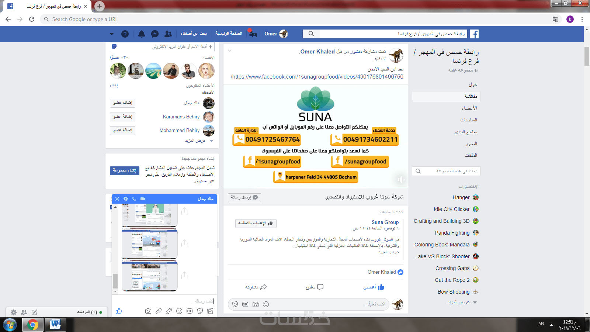Select الأعضاء members tab in group menu
The height and width of the screenshot is (332, 590).
[x=469, y=108]
